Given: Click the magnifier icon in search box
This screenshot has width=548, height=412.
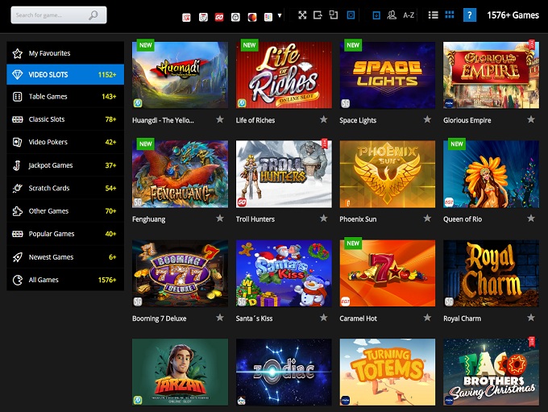Looking at the screenshot, I should [94, 15].
